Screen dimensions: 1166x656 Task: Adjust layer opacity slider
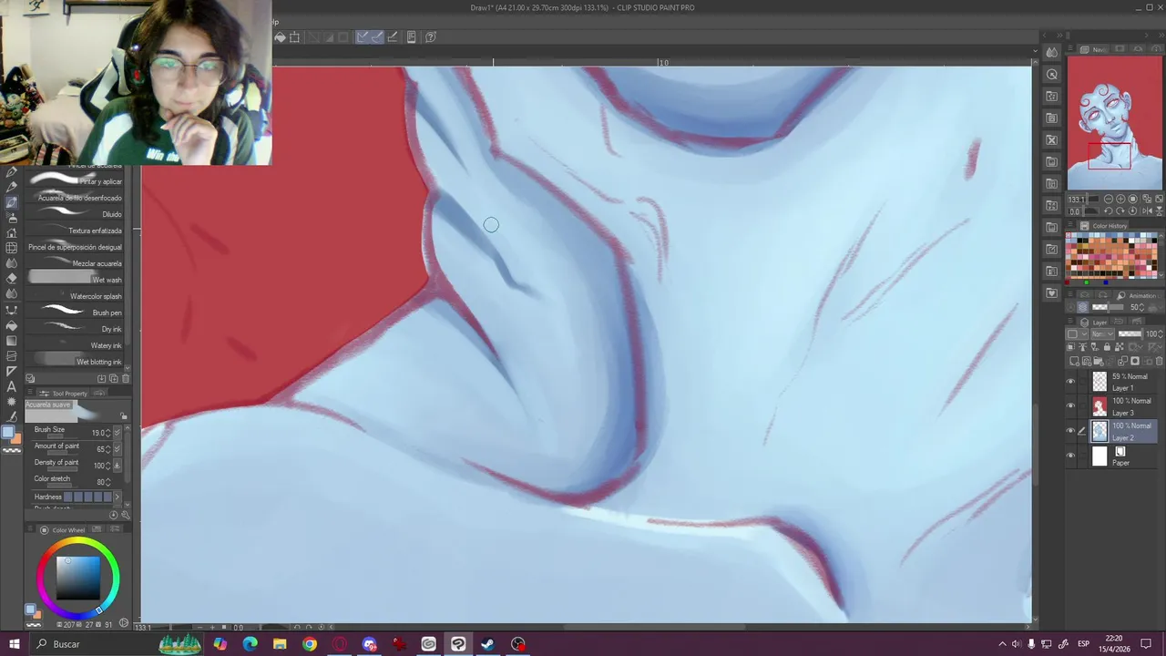[x=1130, y=334]
